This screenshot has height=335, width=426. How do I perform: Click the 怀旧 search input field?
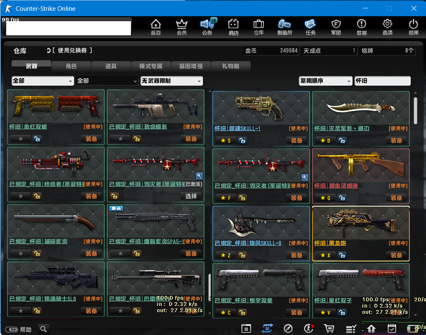pyautogui.click(x=382, y=81)
